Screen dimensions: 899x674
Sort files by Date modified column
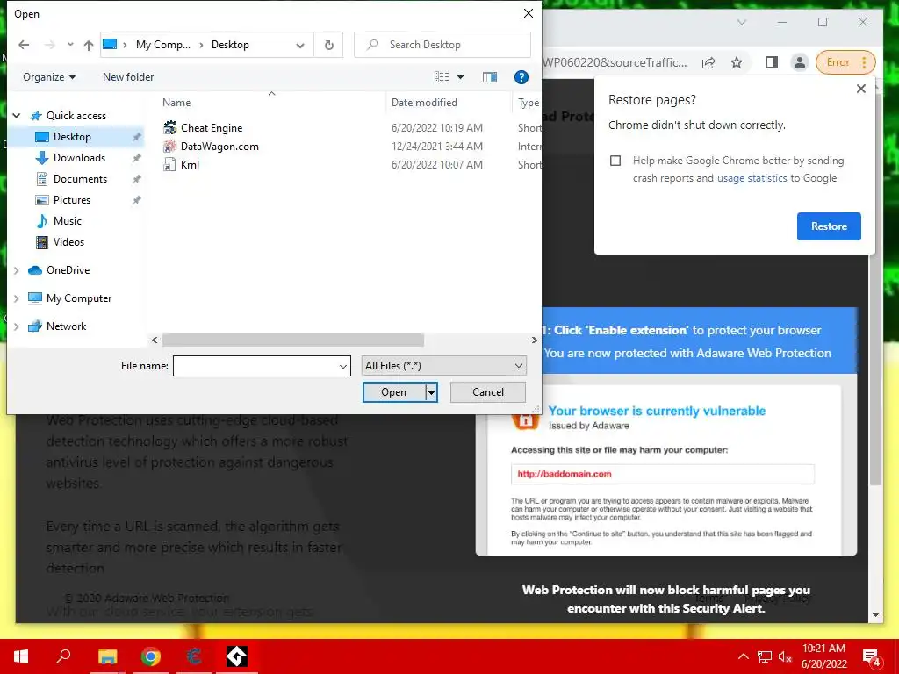tap(424, 103)
